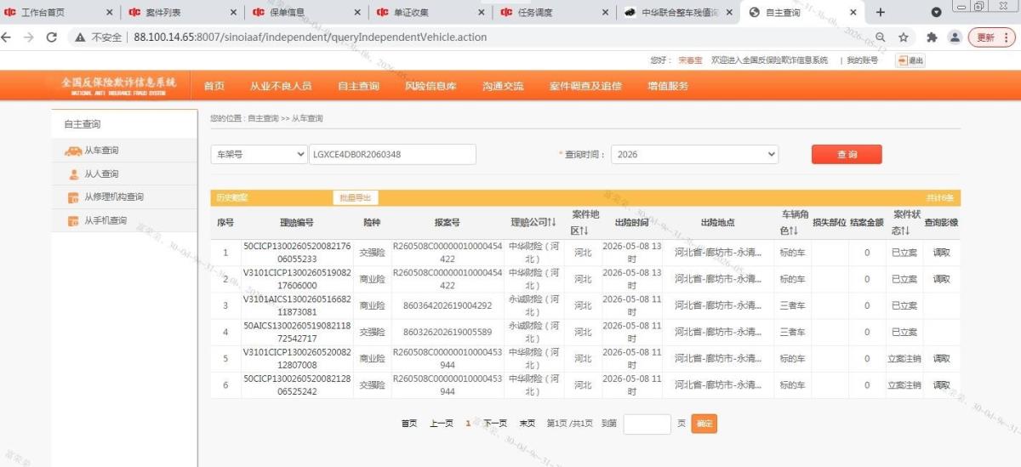Open the 自主查询 navigation menu
The width and height of the screenshot is (1021, 467).
click(x=358, y=86)
